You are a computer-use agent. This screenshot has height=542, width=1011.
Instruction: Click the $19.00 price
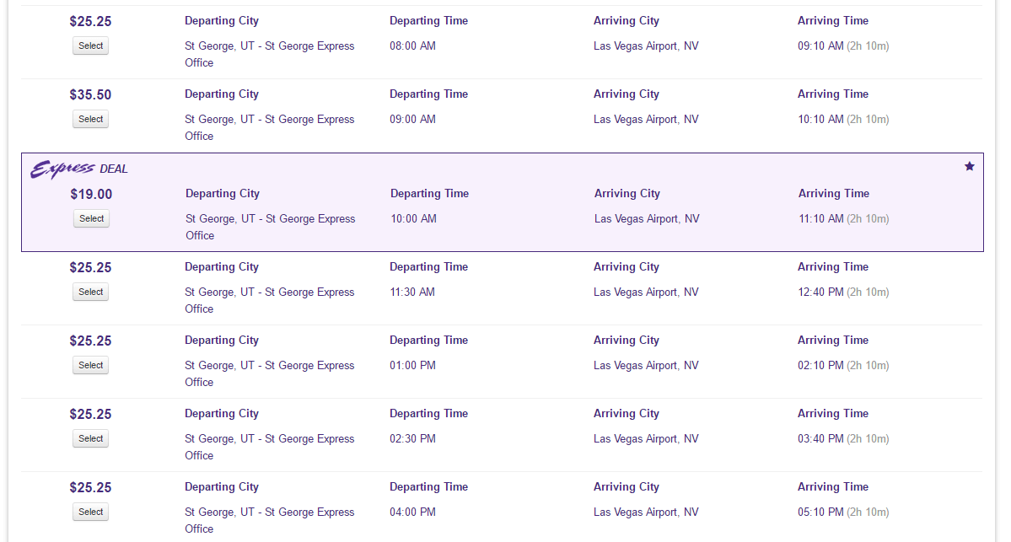click(x=91, y=195)
